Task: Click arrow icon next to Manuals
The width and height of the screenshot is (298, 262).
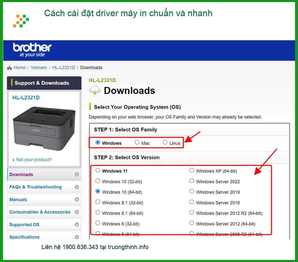Action: pos(77,199)
